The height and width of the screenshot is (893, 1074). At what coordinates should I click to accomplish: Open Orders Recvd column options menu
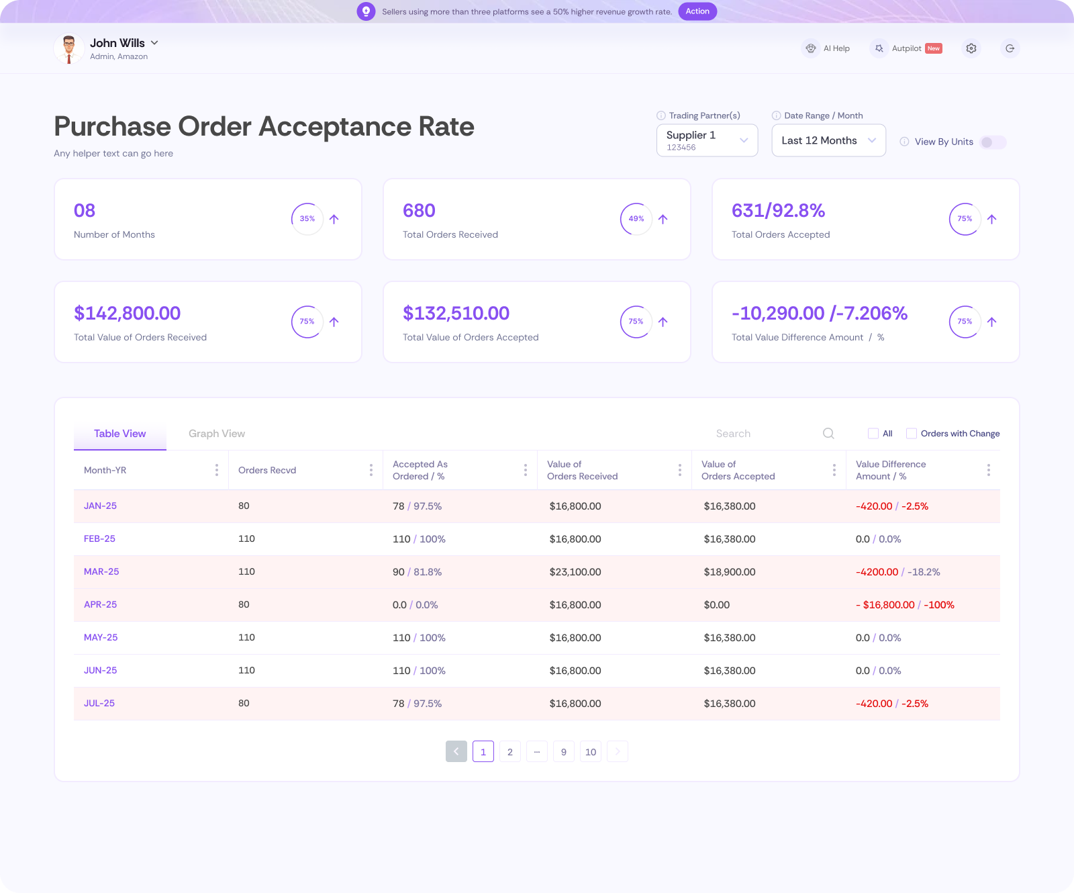[371, 470]
